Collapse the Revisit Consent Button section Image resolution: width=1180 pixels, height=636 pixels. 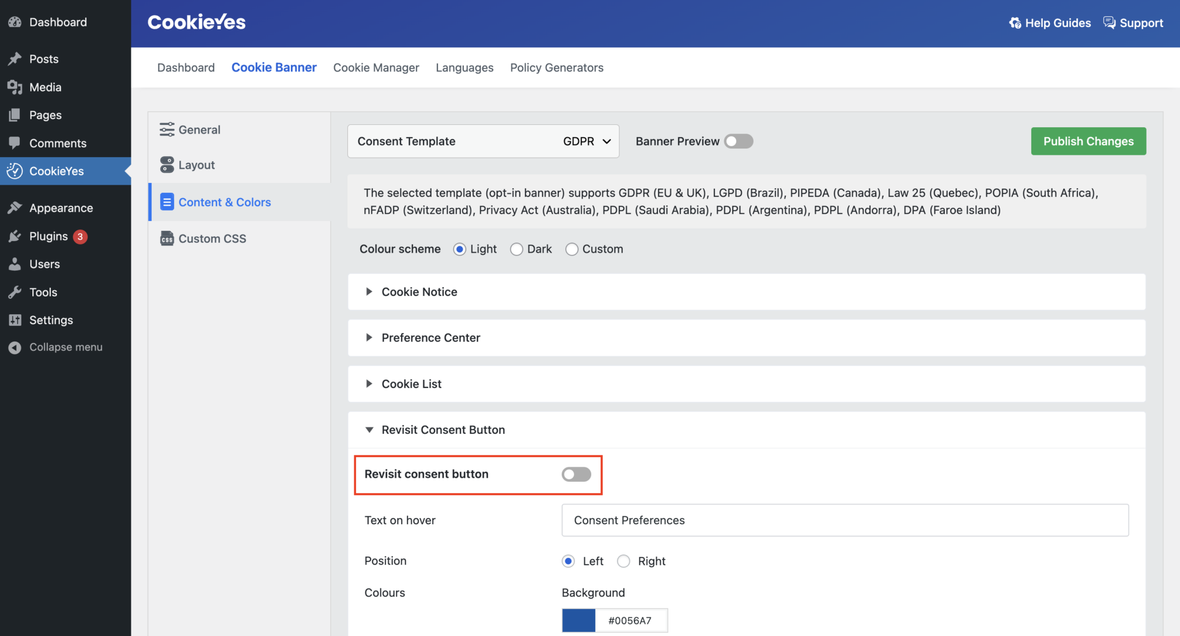pos(442,430)
